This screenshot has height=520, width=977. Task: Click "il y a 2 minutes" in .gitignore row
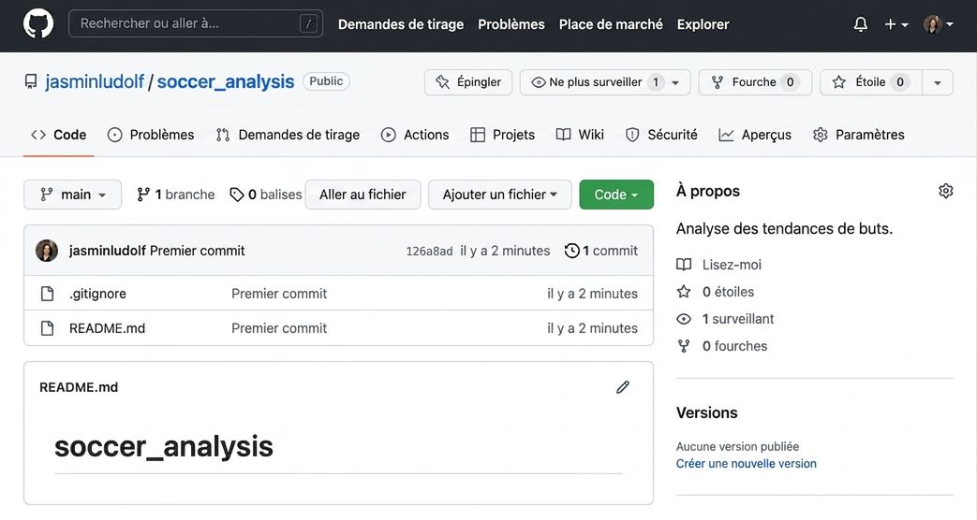point(592,294)
